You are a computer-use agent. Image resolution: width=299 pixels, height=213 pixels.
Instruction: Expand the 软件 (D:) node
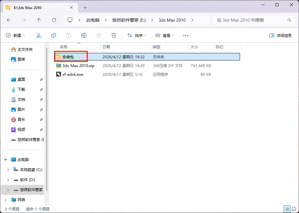coord(8,180)
